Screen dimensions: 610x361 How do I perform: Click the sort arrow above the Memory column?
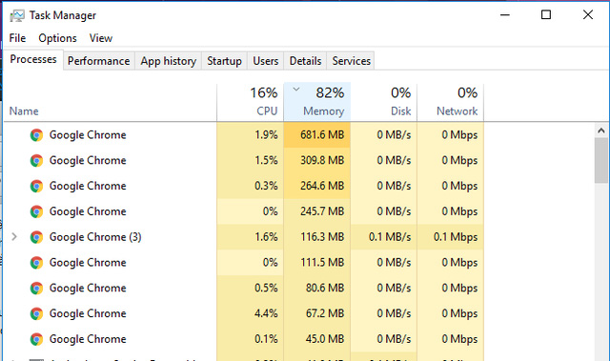click(296, 89)
